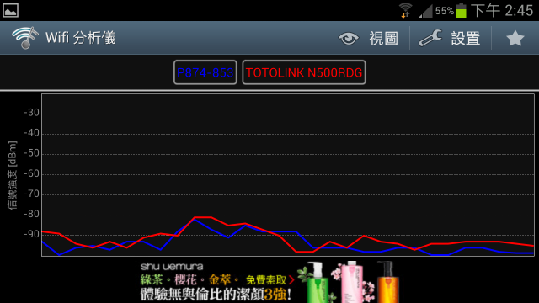539x303 pixels.
Task: Tap the -90 dBm axis label
Action: point(31,234)
